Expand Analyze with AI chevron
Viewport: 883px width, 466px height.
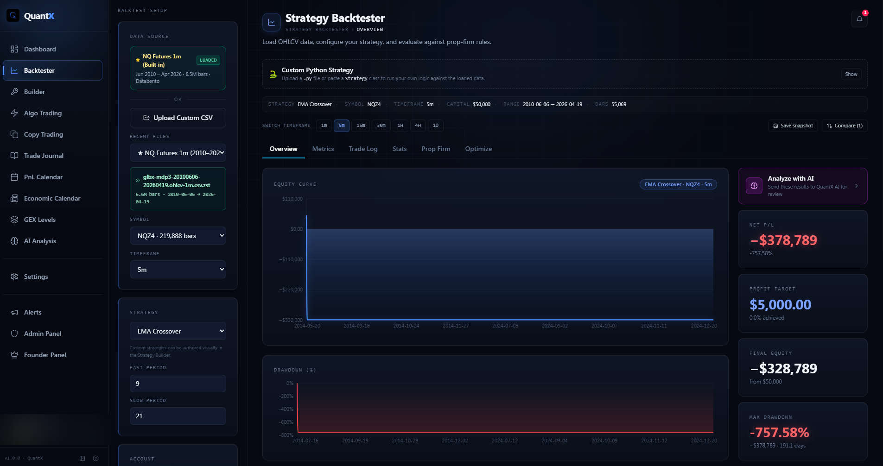point(857,186)
